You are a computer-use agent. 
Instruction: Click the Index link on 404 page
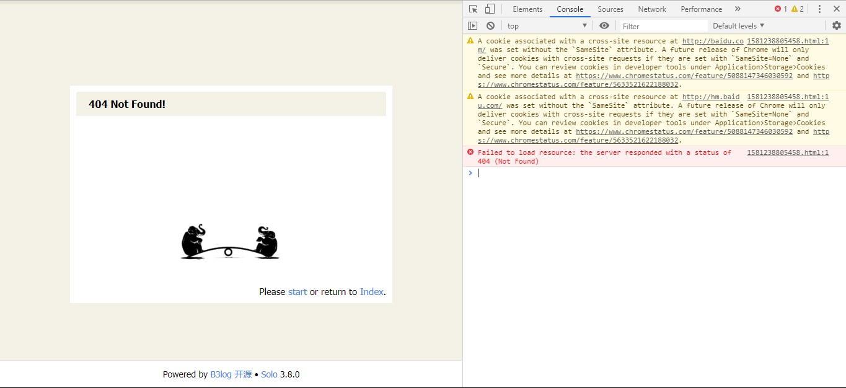pos(371,292)
